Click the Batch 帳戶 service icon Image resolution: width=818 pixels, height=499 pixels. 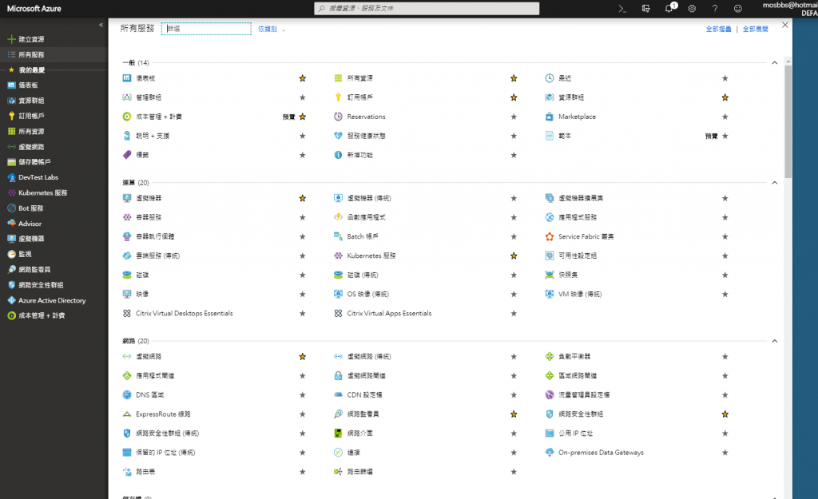(338, 236)
